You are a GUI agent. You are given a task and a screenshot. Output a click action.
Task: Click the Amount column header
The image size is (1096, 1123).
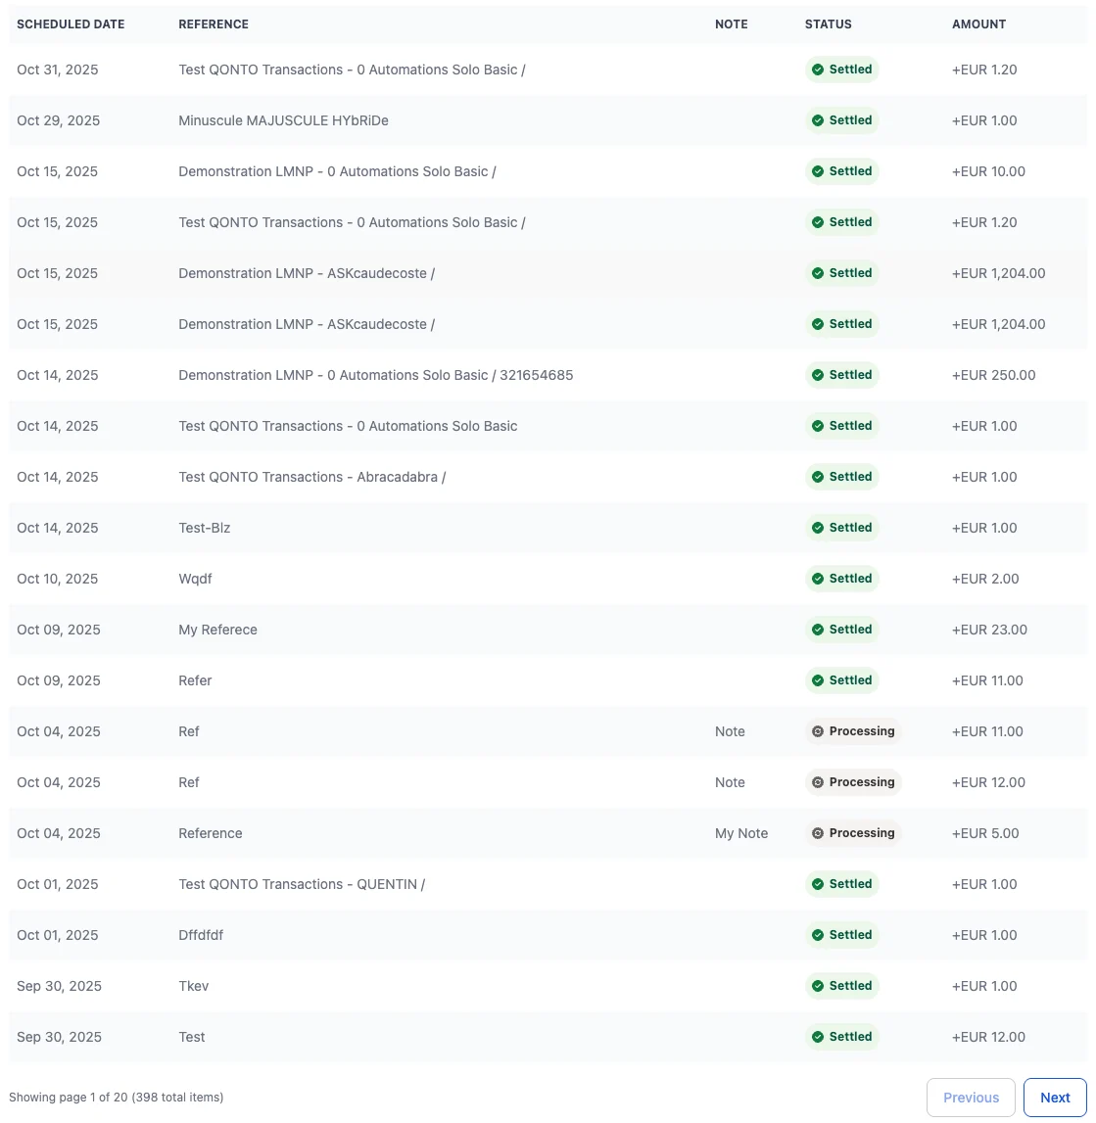pos(978,24)
